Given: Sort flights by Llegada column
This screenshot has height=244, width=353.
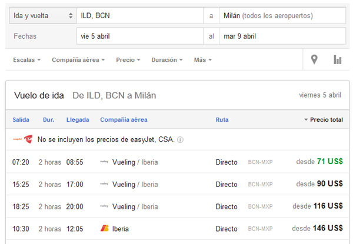Looking at the screenshot, I should tap(78, 119).
